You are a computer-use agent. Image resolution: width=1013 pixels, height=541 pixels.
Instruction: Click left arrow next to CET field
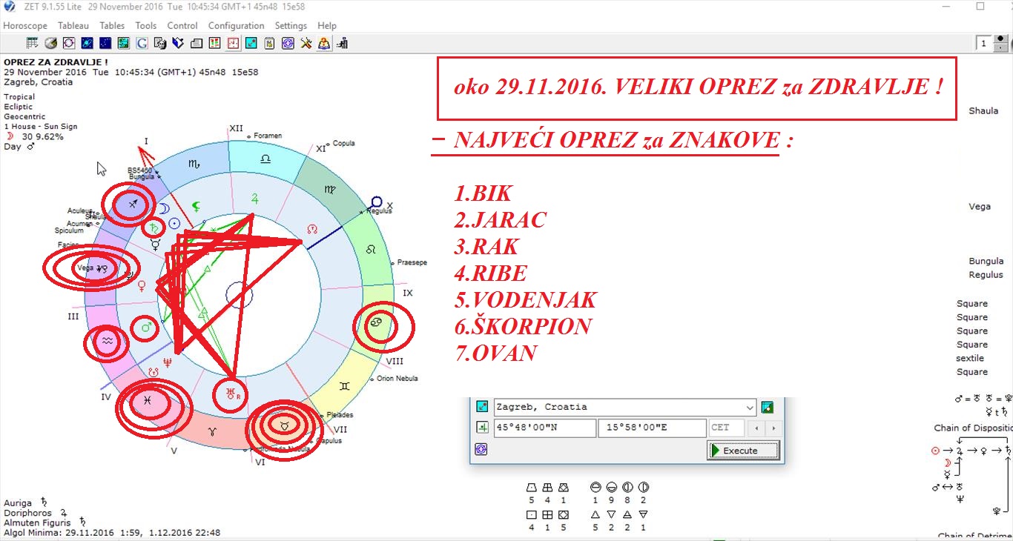pos(756,428)
